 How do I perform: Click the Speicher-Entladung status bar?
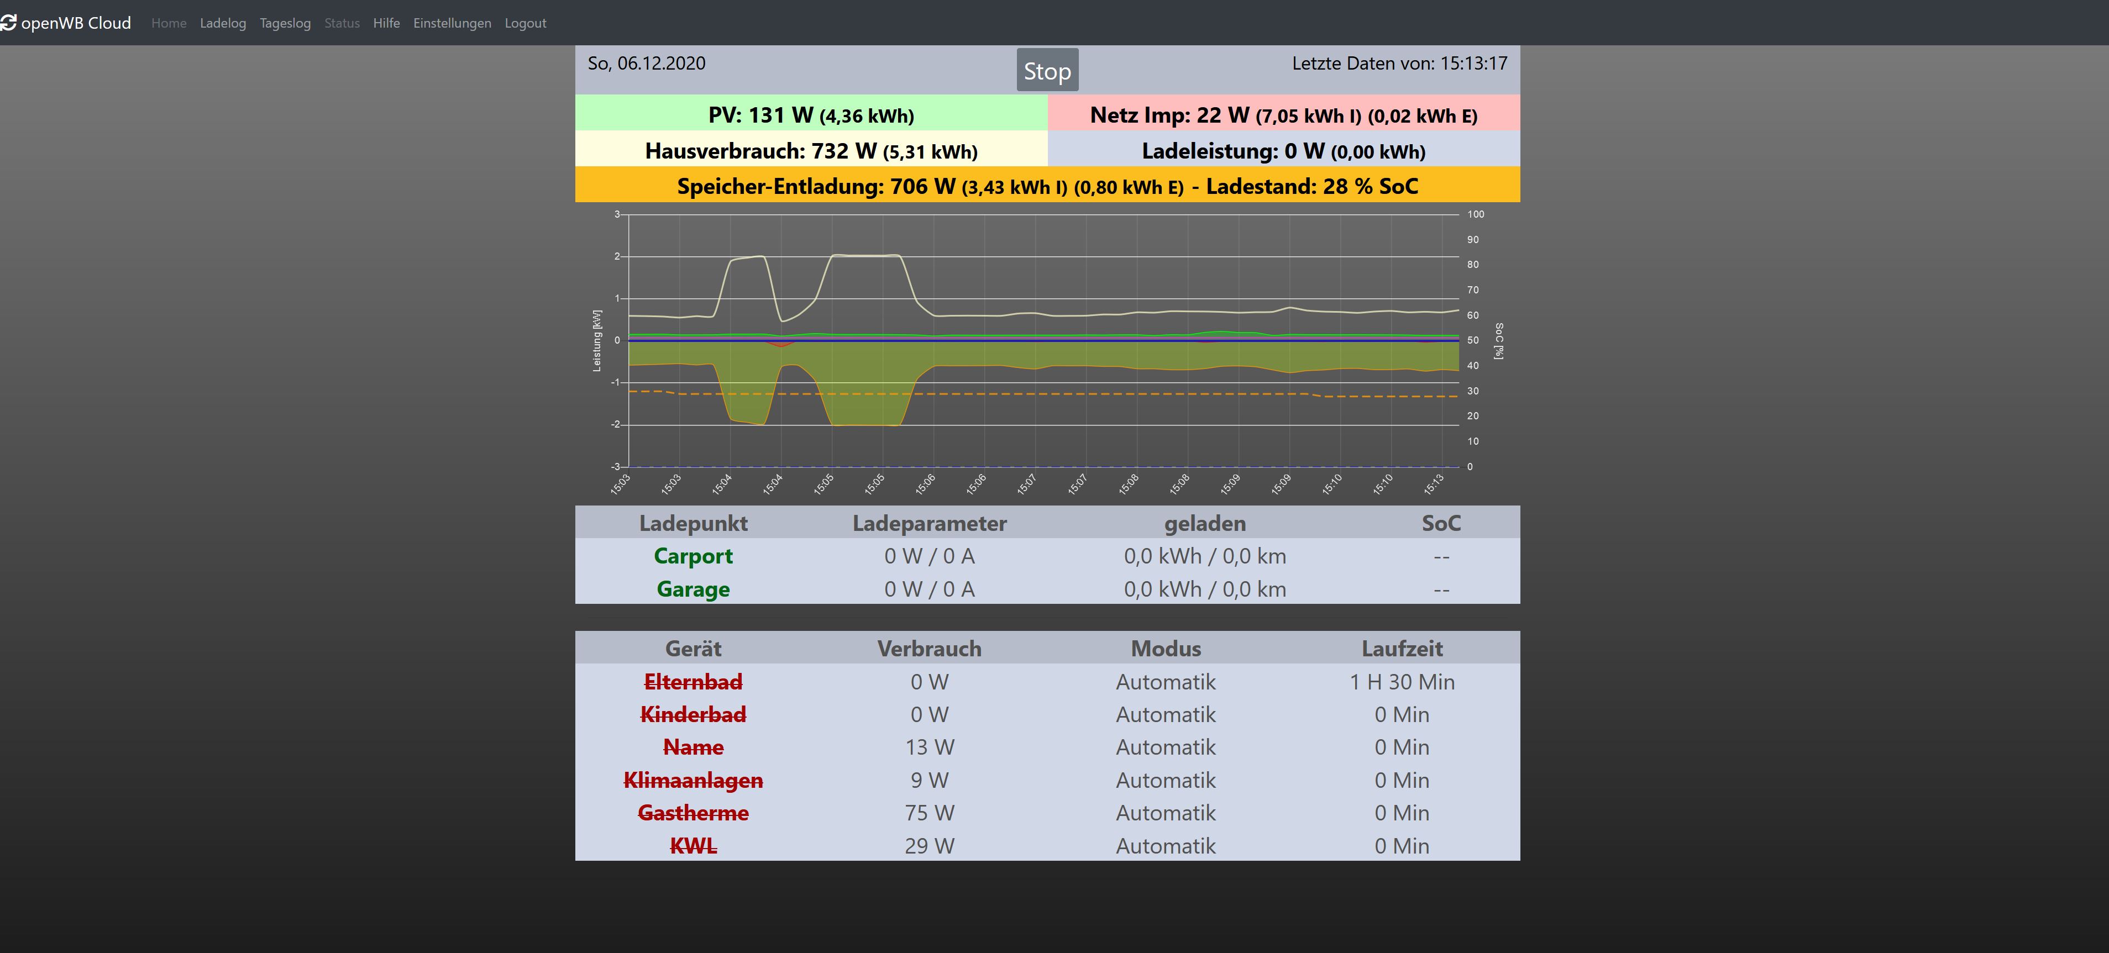pyautogui.click(x=1047, y=186)
